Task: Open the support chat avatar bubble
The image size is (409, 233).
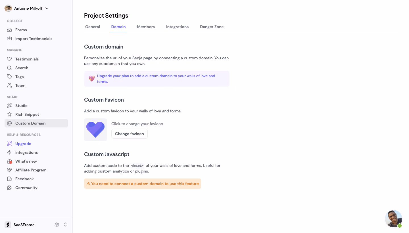Action: click(394, 219)
